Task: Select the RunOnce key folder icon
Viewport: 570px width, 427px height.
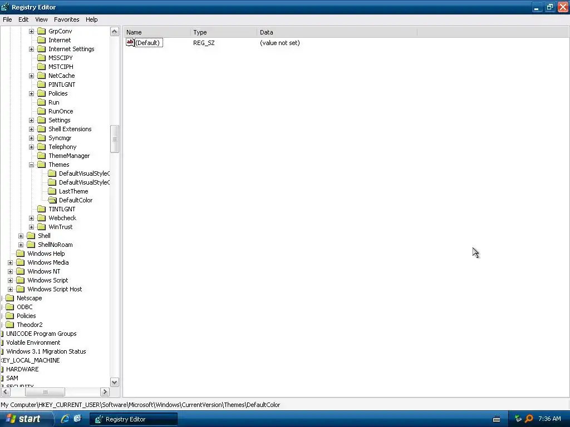Action: 42,111
